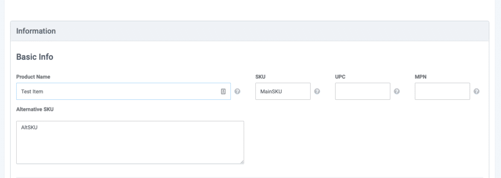Click inside the Alternative SKU textarea
501x178 pixels.
point(130,142)
